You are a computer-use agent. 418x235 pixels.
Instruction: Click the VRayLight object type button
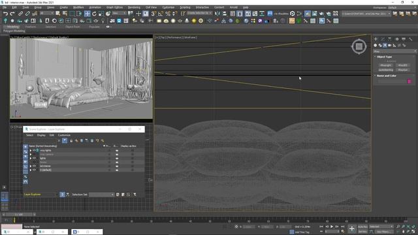click(x=386, y=65)
